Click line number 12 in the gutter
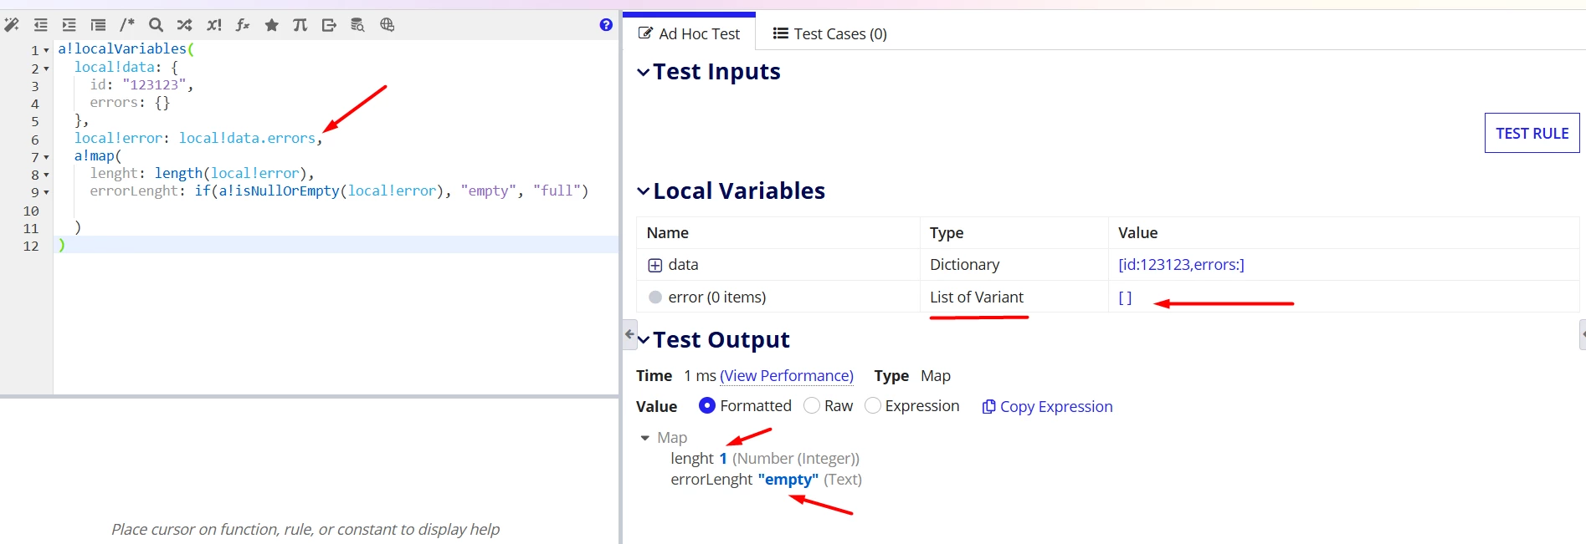 31,246
